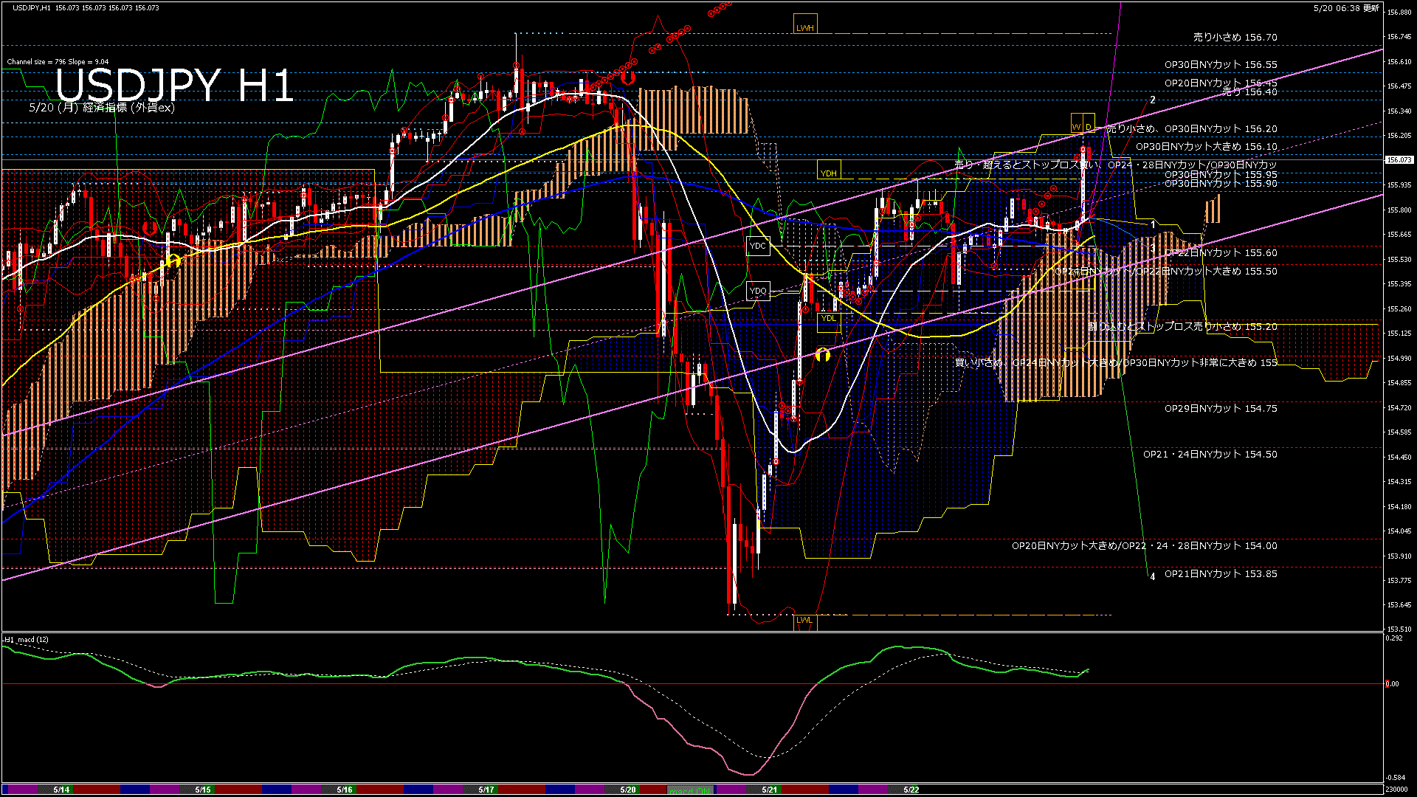1417x797 pixels.
Task: Click the red circular marker near 5/14
Action: [x=150, y=228]
